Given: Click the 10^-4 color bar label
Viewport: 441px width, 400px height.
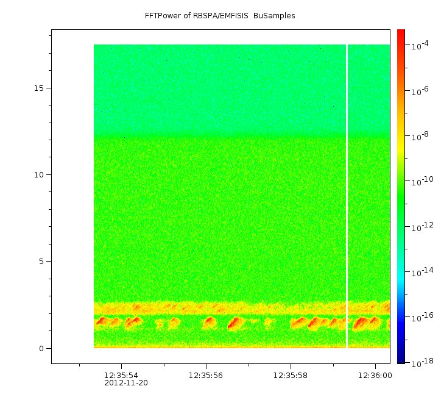Looking at the screenshot, I should pyautogui.click(x=421, y=46).
